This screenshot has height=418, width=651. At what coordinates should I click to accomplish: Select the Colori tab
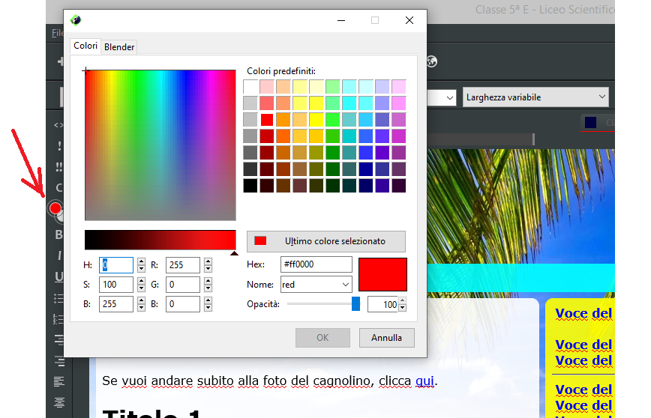[85, 46]
